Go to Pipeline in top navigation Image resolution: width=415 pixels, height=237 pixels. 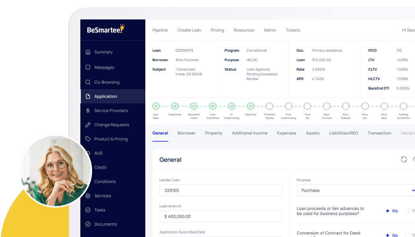coord(160,30)
